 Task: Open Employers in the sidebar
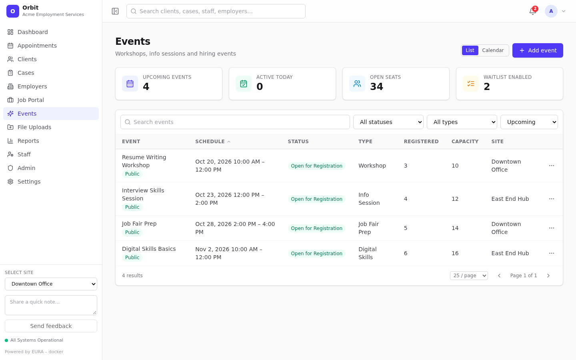pyautogui.click(x=51, y=86)
